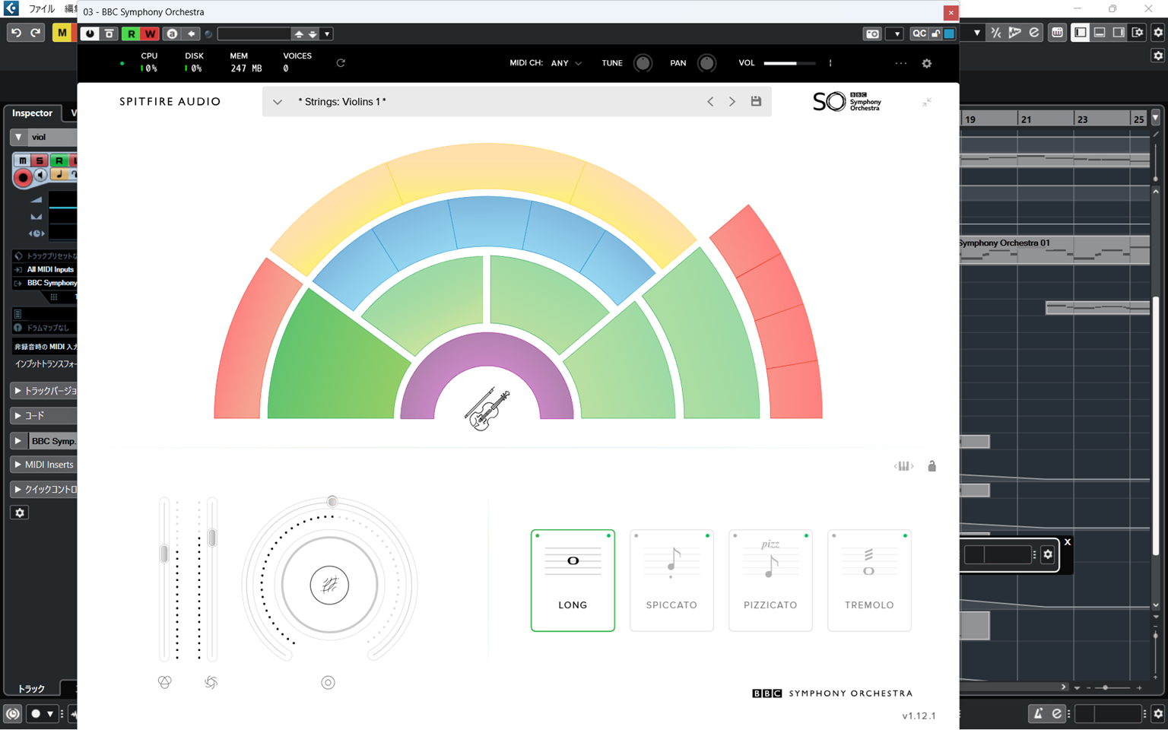Viewport: 1168px width, 730px height.
Task: Toggle the left zone visibility button
Action: [1080, 33]
